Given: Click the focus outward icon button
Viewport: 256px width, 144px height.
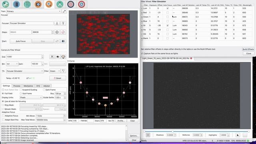Looking at the screenshot, I should click(x=63, y=23).
